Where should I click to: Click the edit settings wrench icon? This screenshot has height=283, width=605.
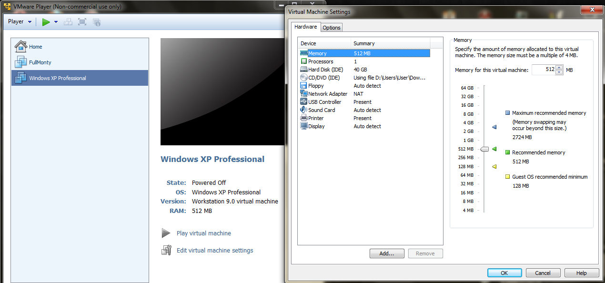[x=166, y=250]
